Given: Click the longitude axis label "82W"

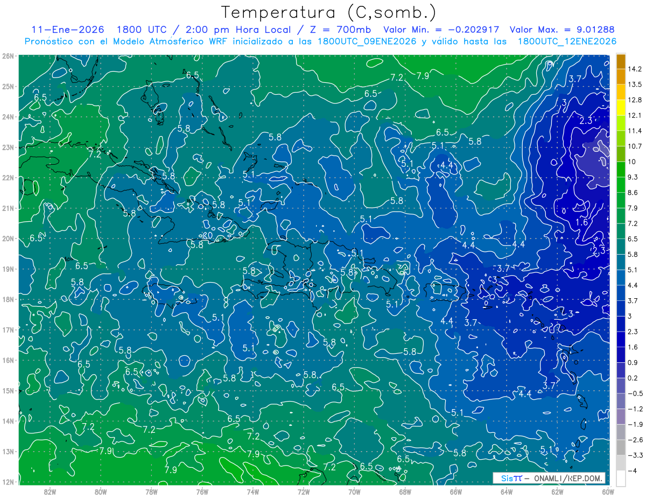Looking at the screenshot, I should click(x=50, y=491).
